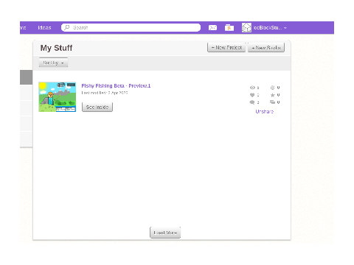Open Fishy Fishing Beta - Preview.1 project link

(x=116, y=85)
